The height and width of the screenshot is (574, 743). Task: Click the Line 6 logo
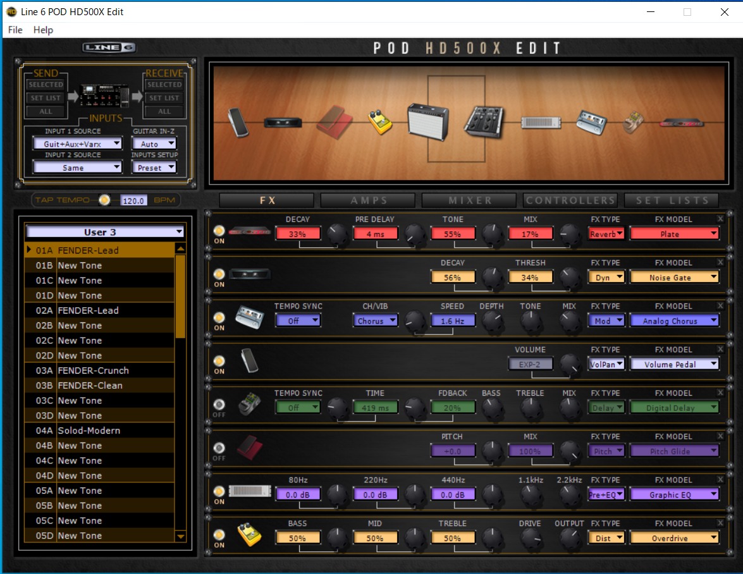point(109,47)
